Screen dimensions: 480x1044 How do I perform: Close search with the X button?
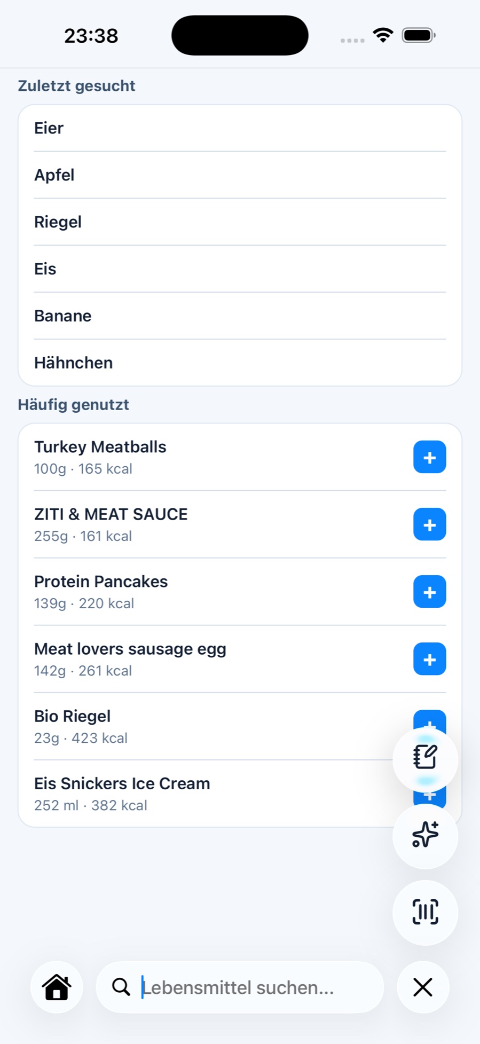(423, 987)
